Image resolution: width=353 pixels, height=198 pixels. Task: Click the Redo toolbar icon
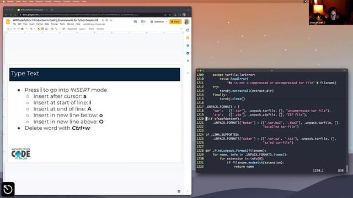point(18,29)
